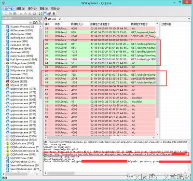Select audiodg.exe [3264] in process list
Image resolution: width=193 pixels, height=181 pixels.
click(22, 38)
